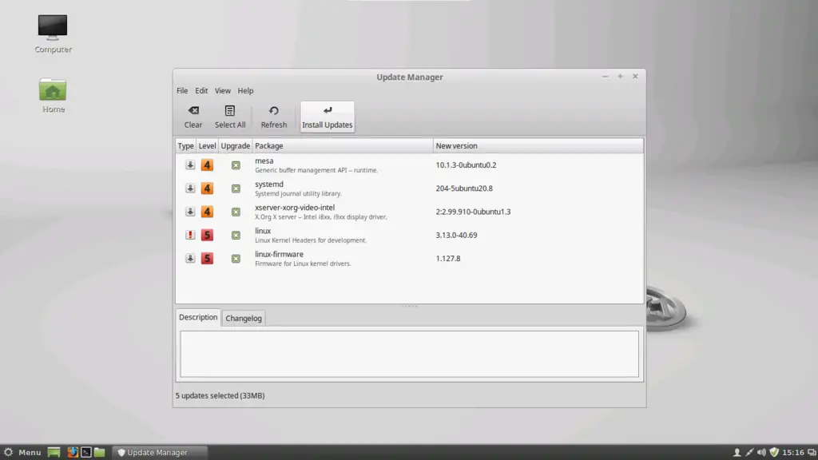818x460 pixels.
Task: Click the Show Desktop panel icon
Action: click(54, 452)
